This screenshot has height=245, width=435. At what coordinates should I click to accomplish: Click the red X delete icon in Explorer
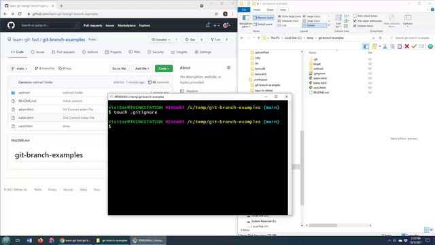pyautogui.click(x=406, y=46)
